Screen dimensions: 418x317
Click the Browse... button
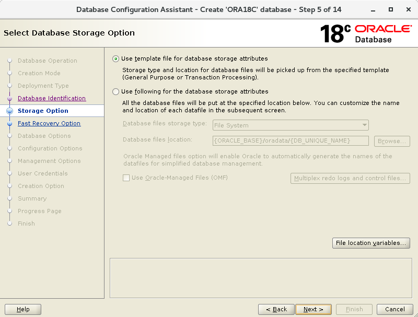click(x=392, y=141)
